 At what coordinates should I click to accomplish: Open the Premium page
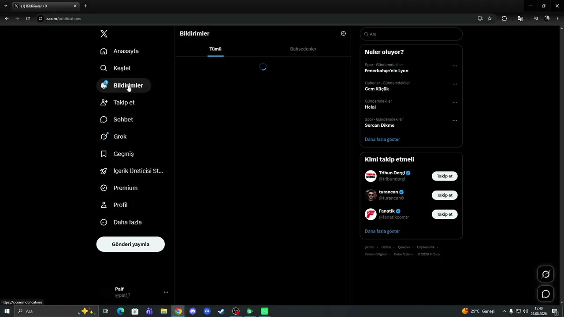pyautogui.click(x=119, y=188)
